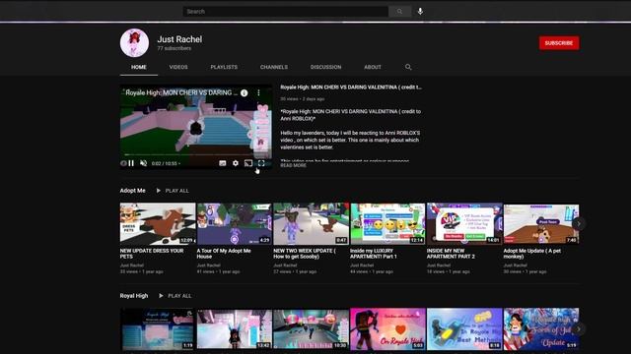Activate voice search microphone icon
The width and height of the screenshot is (631, 354).
click(x=420, y=12)
